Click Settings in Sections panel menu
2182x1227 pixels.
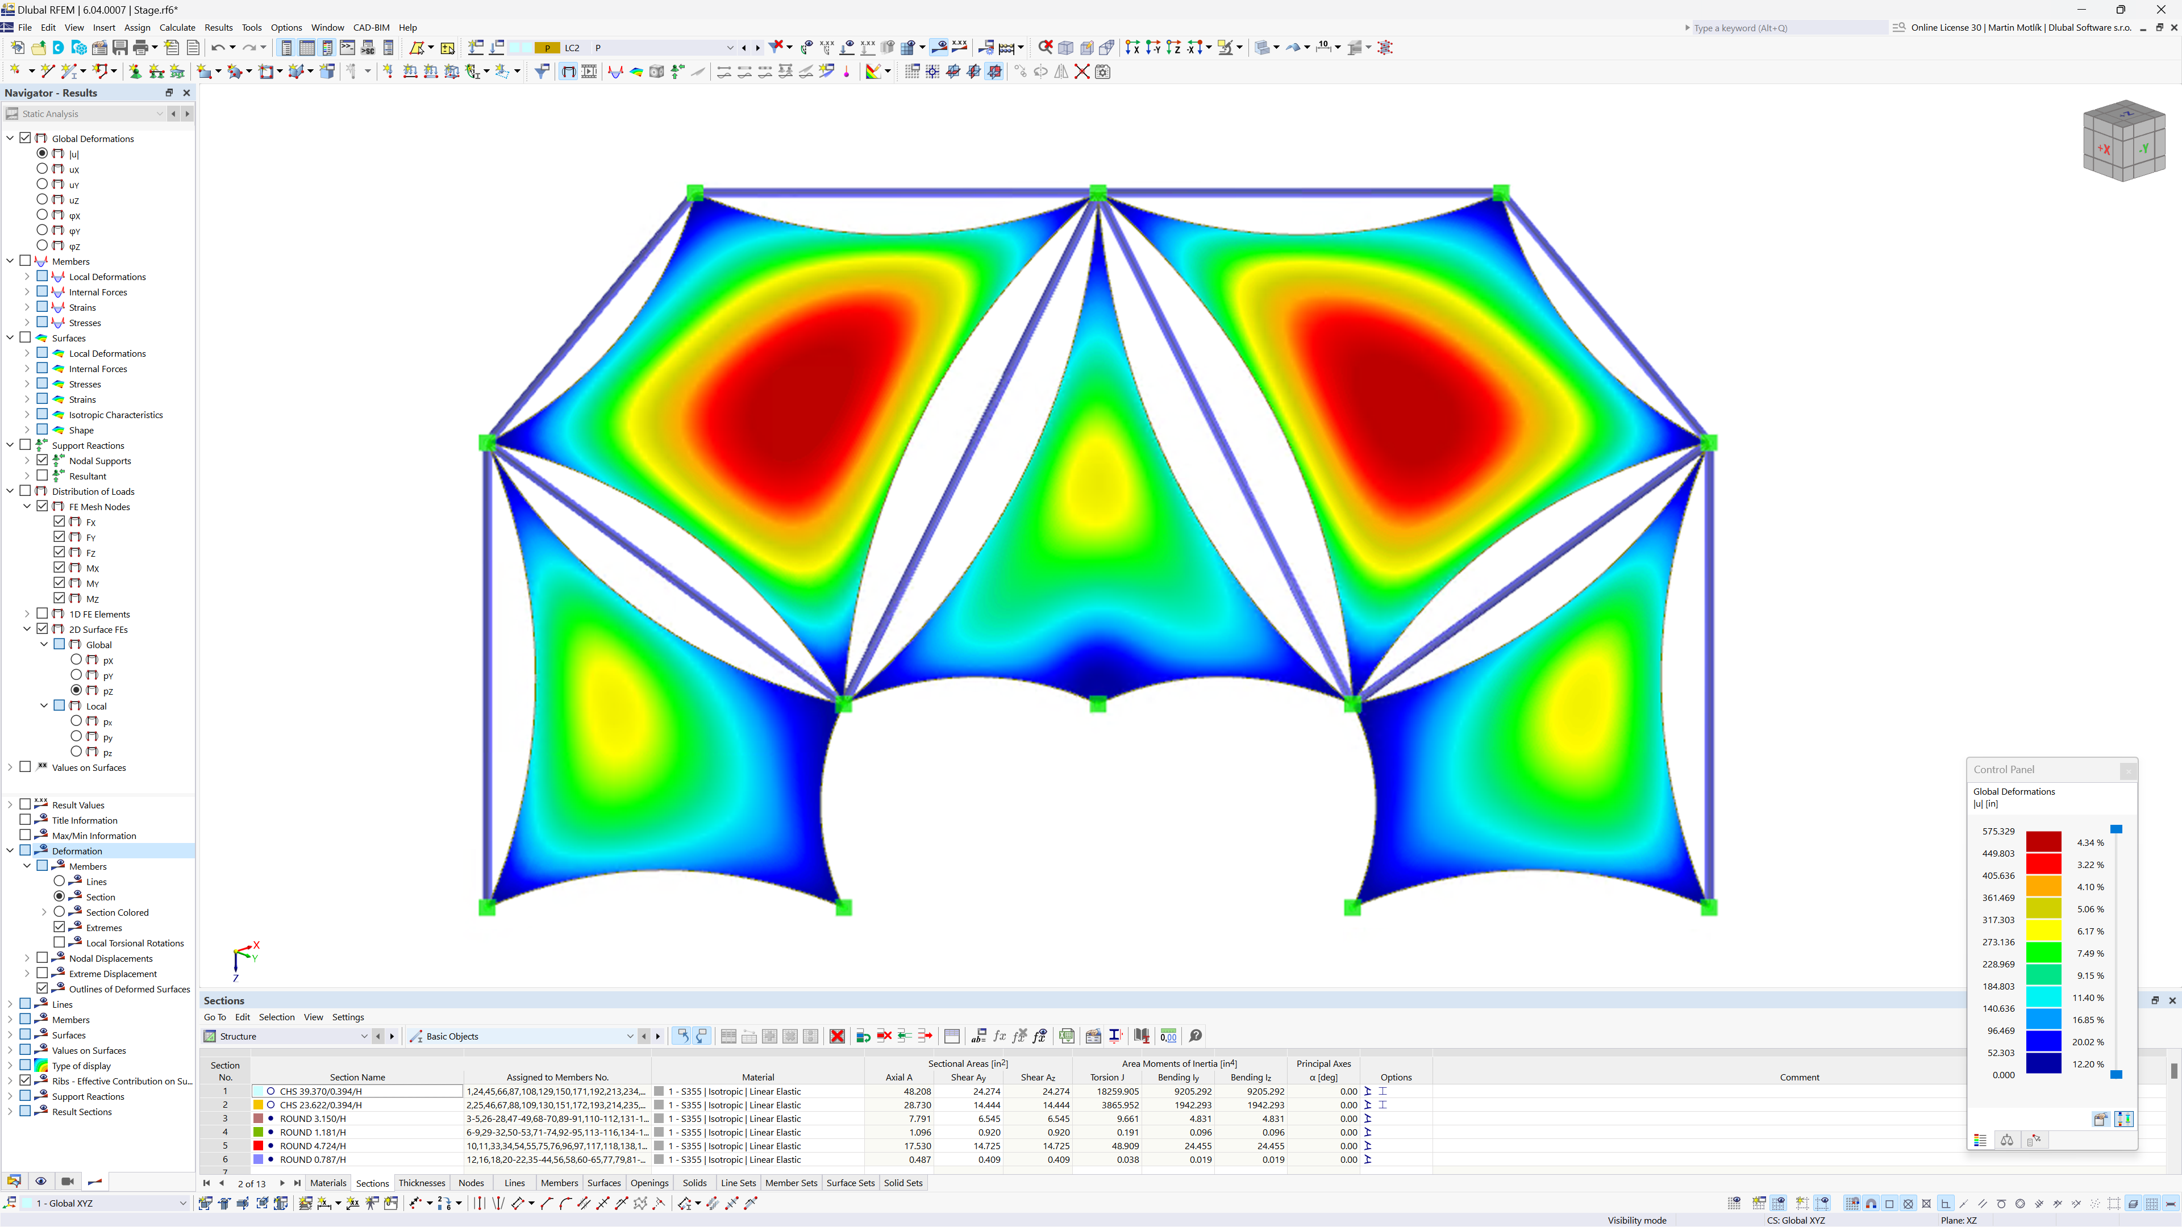tap(347, 1017)
